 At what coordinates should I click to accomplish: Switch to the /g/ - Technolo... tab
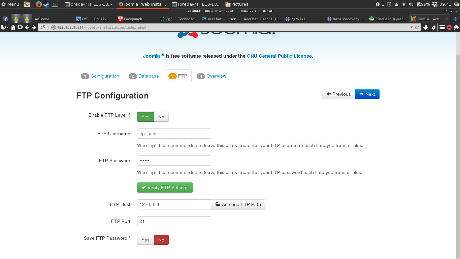178,19
